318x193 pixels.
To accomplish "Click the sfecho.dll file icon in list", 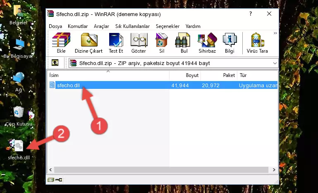I will (x=52, y=85).
